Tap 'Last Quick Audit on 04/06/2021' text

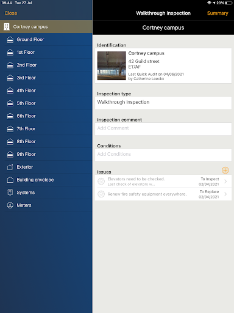click(x=156, y=74)
